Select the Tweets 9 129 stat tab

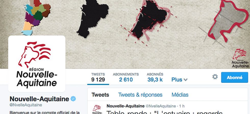98,78
